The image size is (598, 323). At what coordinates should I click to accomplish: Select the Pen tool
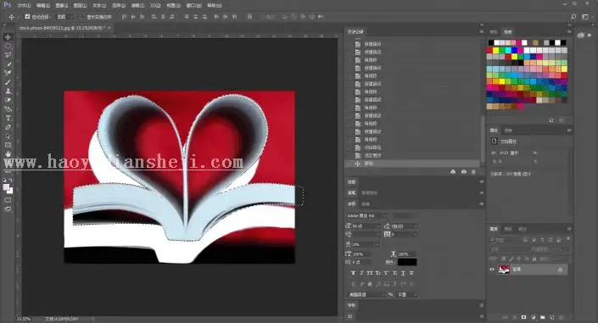pos(8,127)
